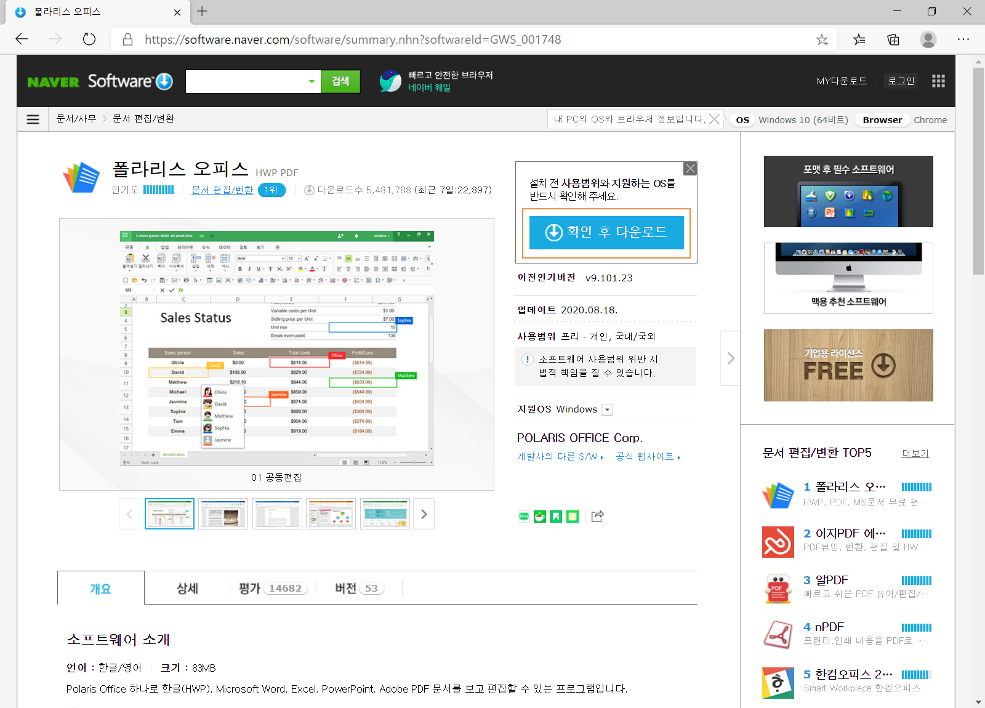Image resolution: width=985 pixels, height=708 pixels.
Task: Select the second screenshot thumbnail
Action: click(x=223, y=514)
